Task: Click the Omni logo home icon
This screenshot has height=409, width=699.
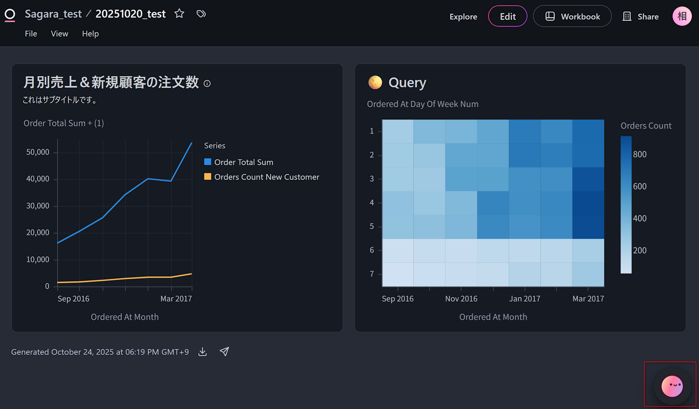Action: pos(10,15)
